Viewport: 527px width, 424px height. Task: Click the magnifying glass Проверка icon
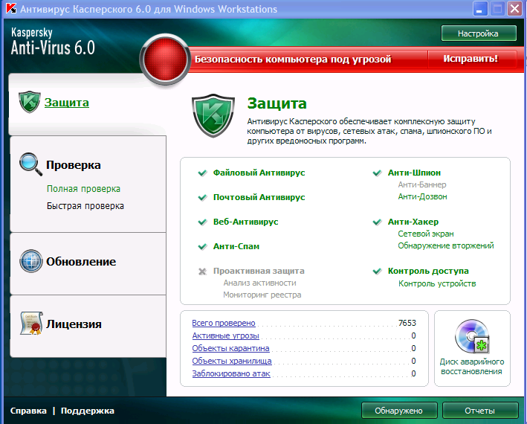coord(31,164)
